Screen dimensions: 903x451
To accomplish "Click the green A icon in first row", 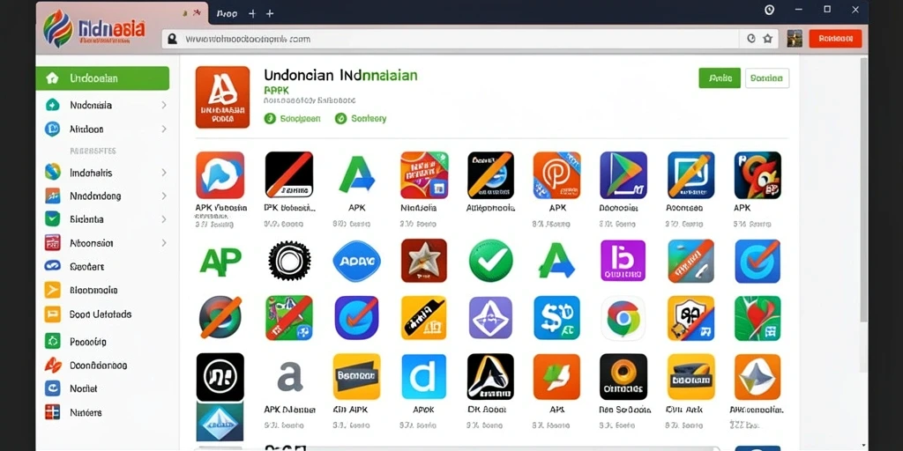I will (357, 175).
